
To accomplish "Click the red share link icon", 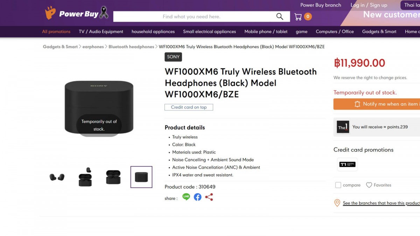I will coord(209,197).
